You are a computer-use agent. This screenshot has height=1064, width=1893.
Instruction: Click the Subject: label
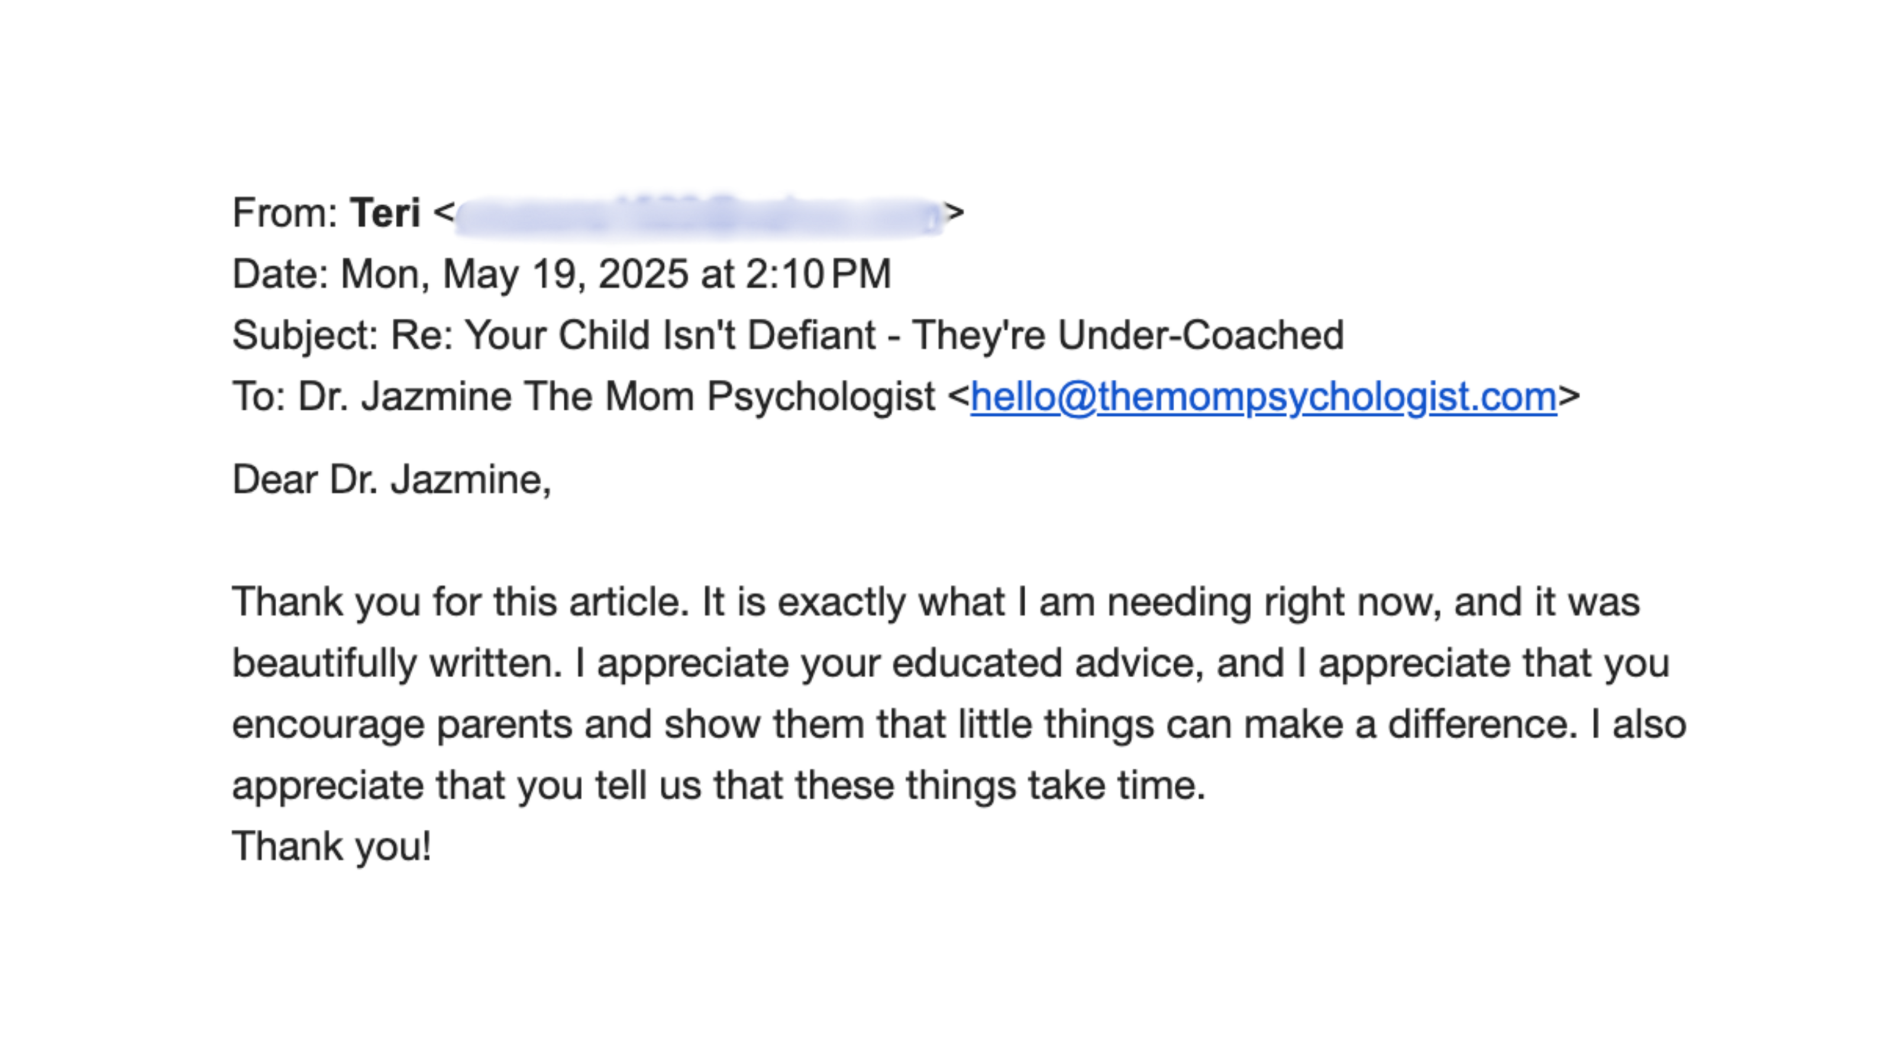coord(305,336)
